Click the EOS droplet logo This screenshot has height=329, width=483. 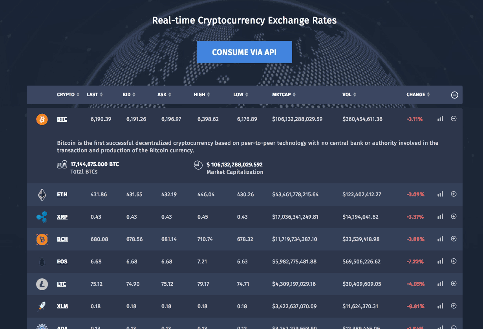42,261
